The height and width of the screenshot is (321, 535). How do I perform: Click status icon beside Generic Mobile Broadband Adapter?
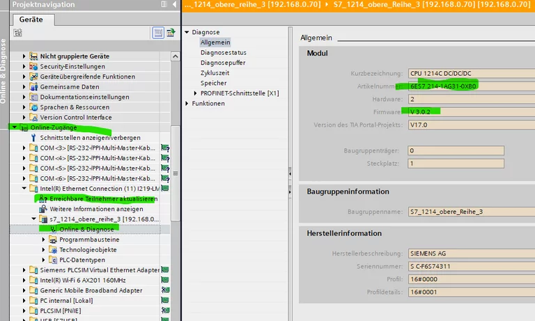tap(166, 290)
